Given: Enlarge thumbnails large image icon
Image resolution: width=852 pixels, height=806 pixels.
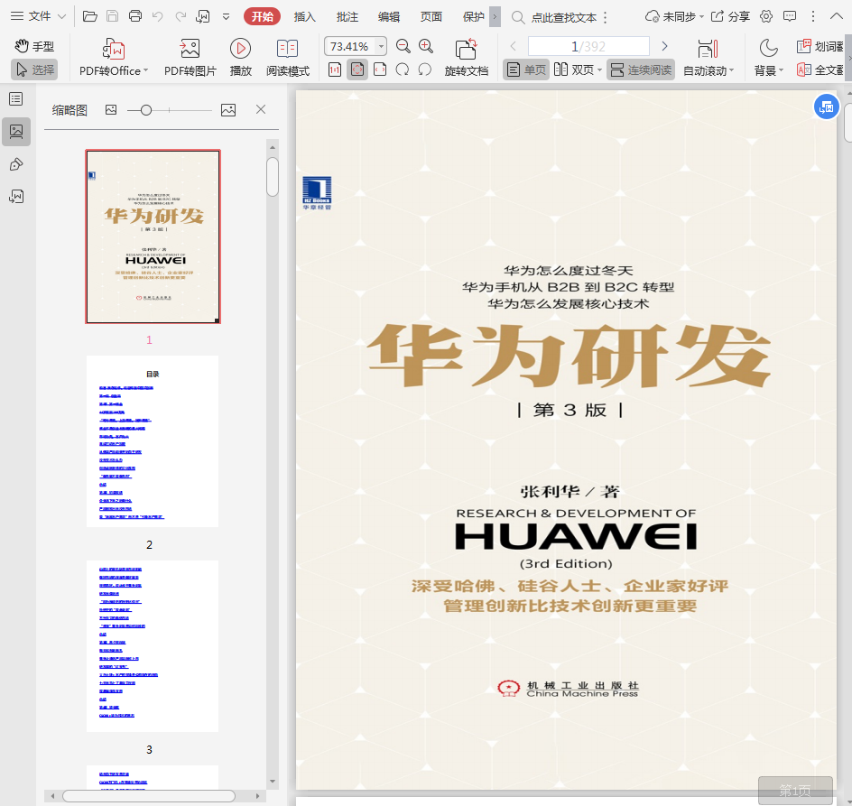Looking at the screenshot, I should coord(228,110).
